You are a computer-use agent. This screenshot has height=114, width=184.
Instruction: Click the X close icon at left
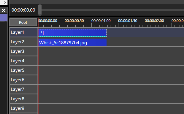[x=4, y=10]
